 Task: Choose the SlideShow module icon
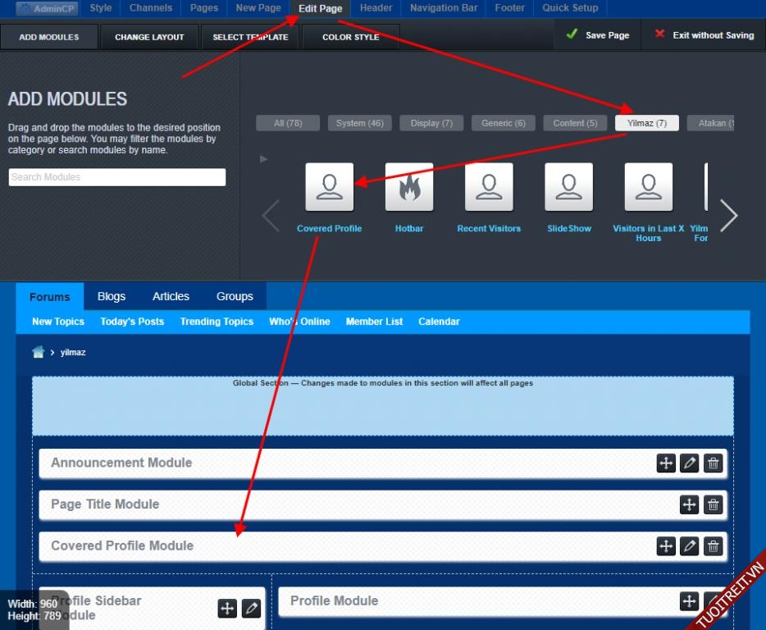click(568, 187)
